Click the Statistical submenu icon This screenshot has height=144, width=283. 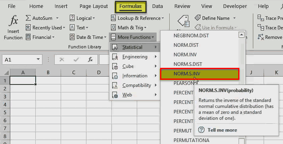click(x=115, y=47)
